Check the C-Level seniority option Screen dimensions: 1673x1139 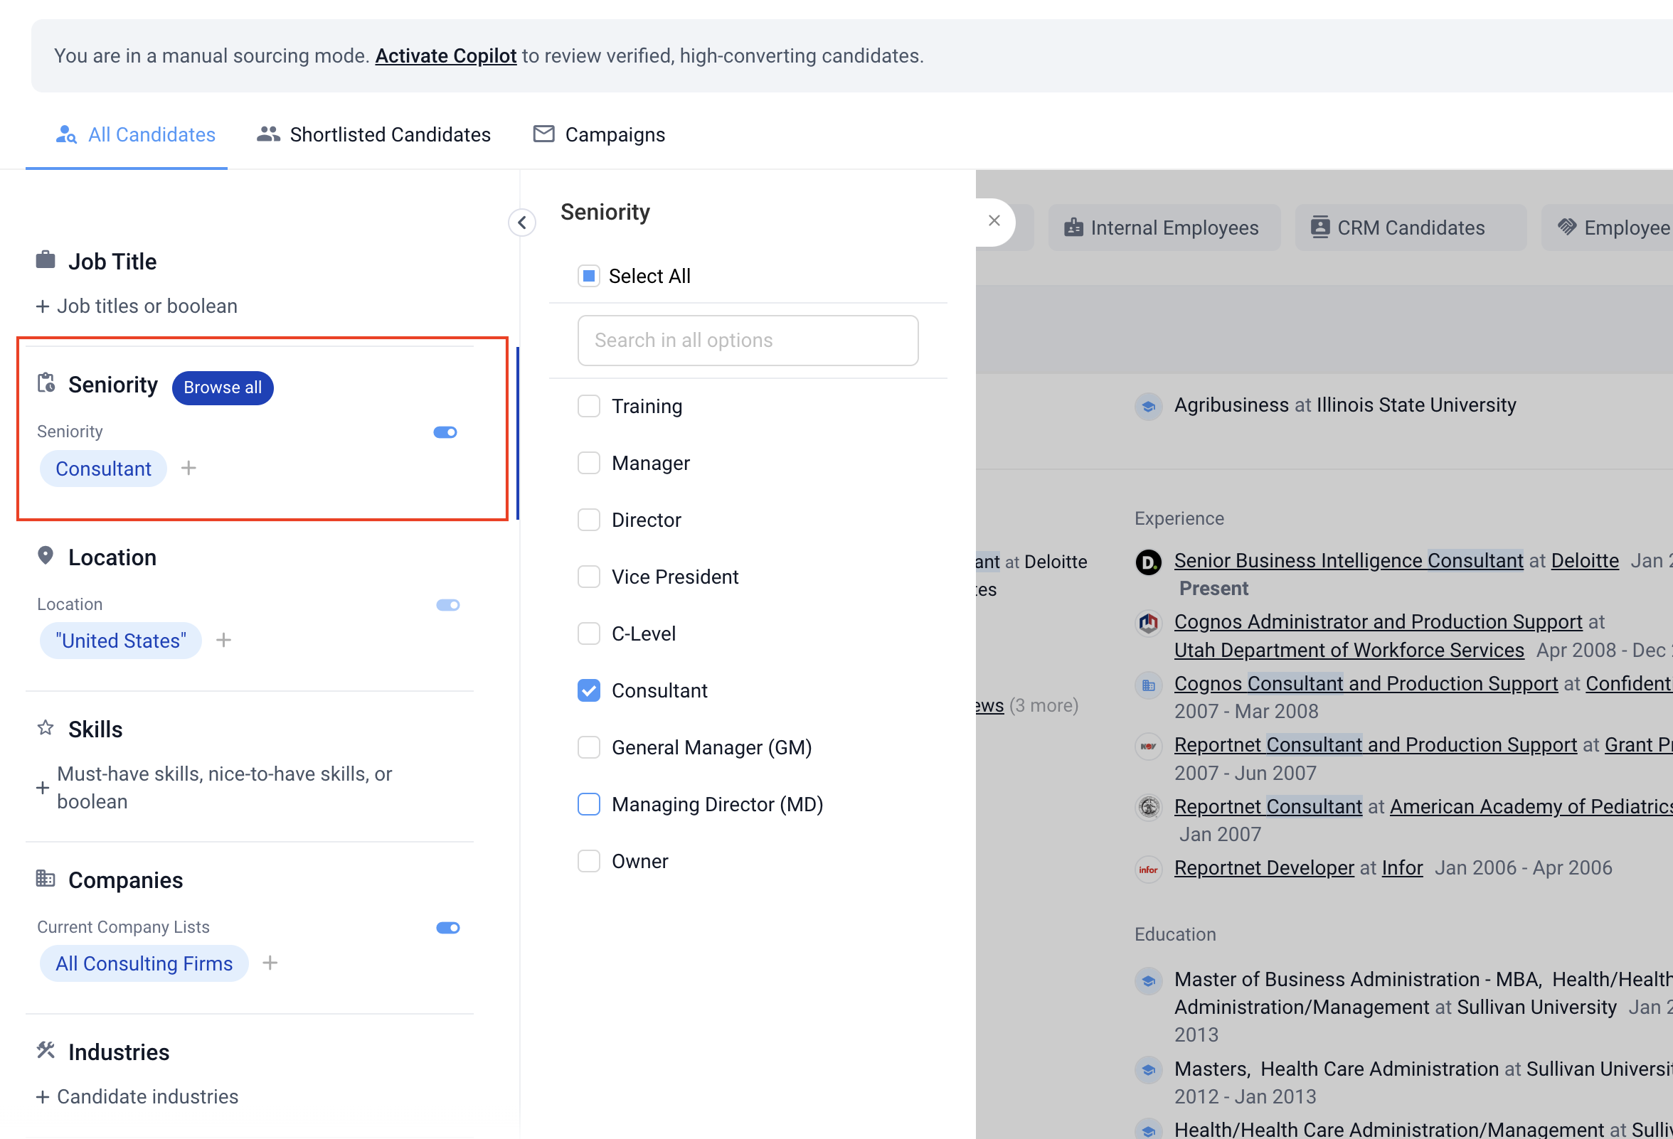coord(589,634)
